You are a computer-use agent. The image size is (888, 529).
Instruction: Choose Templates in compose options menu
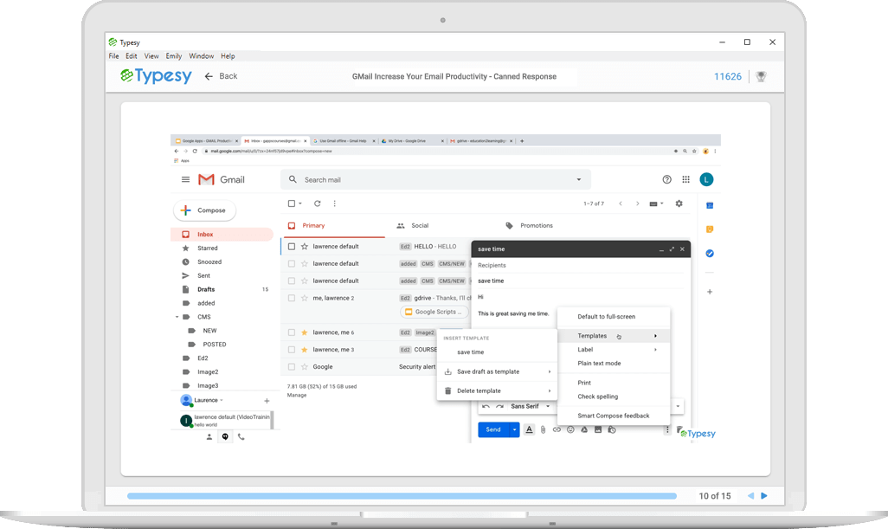click(614, 336)
